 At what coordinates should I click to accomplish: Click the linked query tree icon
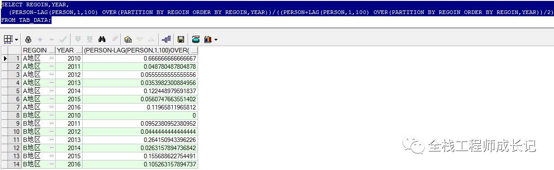tap(166, 39)
